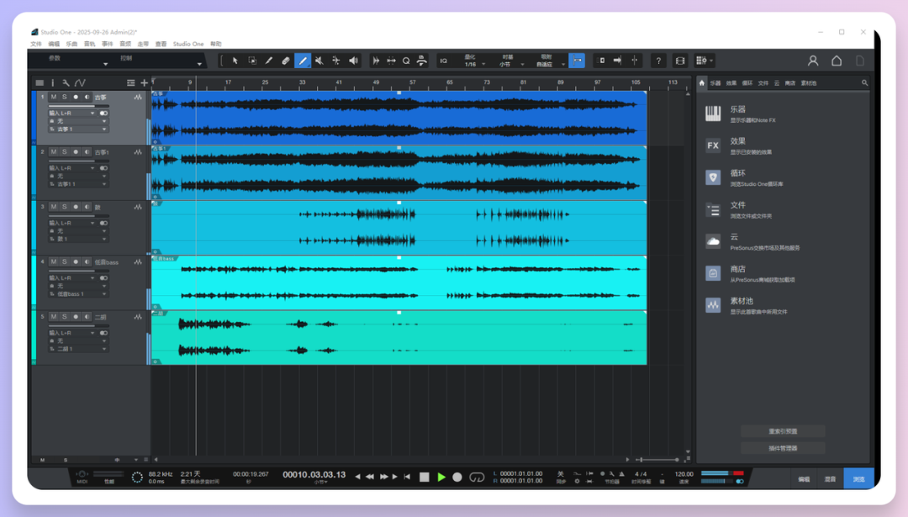Open the 帮助 menu

pyautogui.click(x=216, y=44)
